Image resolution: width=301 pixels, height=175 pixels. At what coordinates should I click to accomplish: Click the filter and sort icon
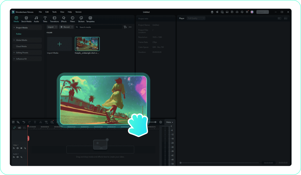(125, 27)
